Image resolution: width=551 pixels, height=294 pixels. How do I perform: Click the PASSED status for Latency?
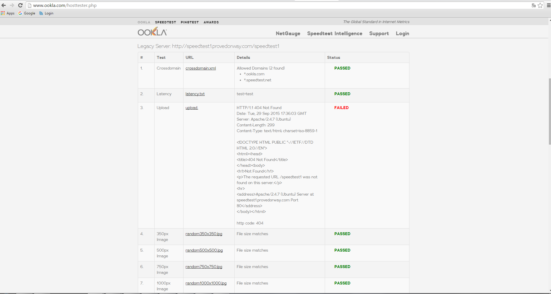pos(342,94)
